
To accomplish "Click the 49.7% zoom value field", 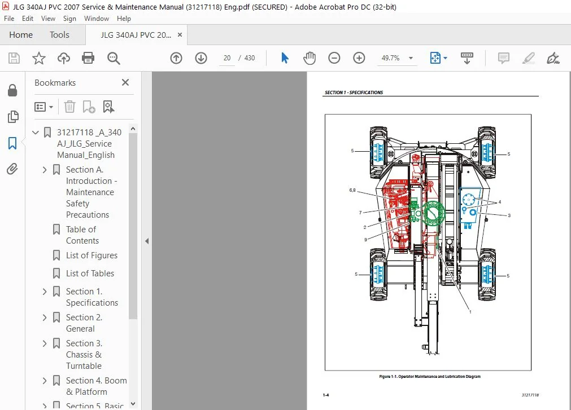I will coord(390,58).
